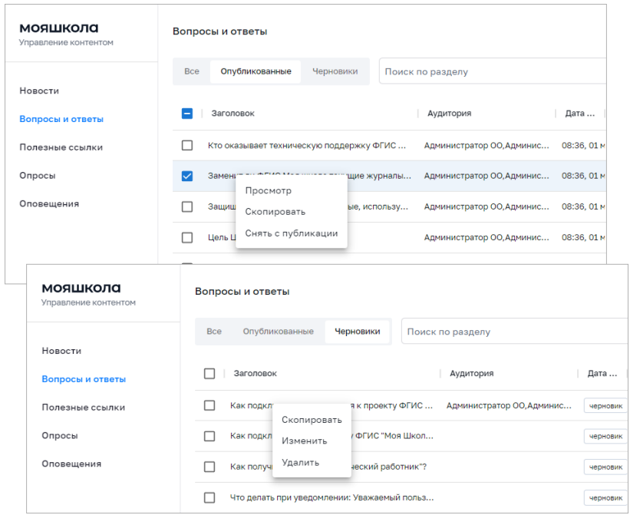This screenshot has height=515, width=630.
Task: Switch to Черновики tab in upper window
Action: click(x=335, y=71)
